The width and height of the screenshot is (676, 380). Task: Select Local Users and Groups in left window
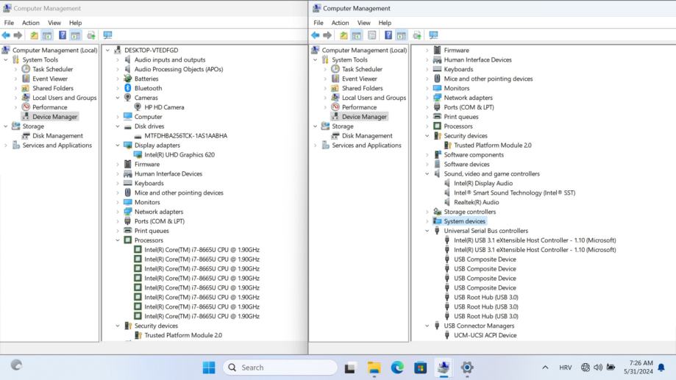coord(65,98)
